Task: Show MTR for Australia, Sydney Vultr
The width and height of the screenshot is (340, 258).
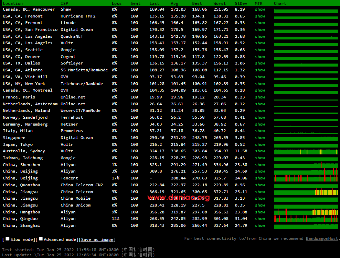Action: pos(260,151)
